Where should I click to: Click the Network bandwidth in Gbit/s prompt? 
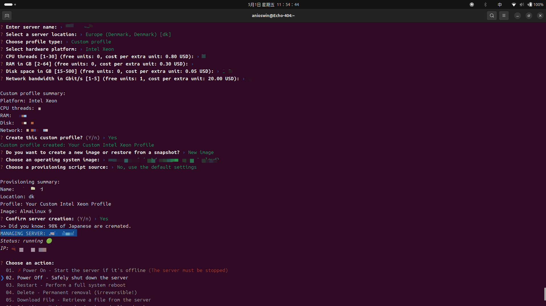pos(123,79)
